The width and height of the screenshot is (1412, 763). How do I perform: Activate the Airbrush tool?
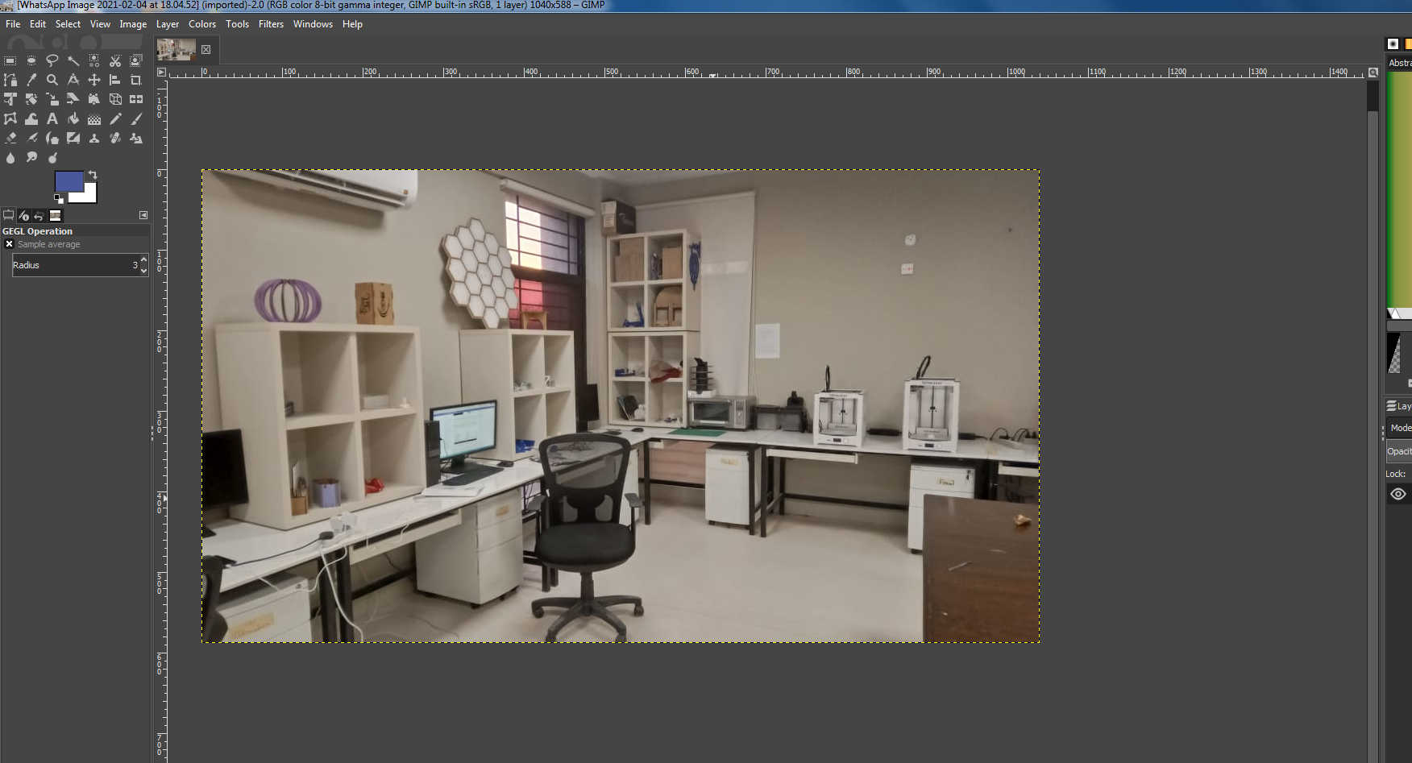31,138
